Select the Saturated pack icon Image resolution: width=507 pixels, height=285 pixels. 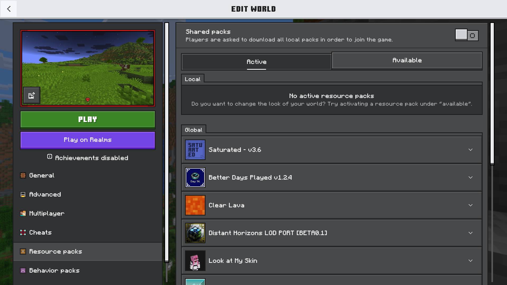click(x=195, y=150)
